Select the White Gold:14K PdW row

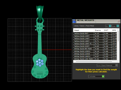click(x=95, y=59)
